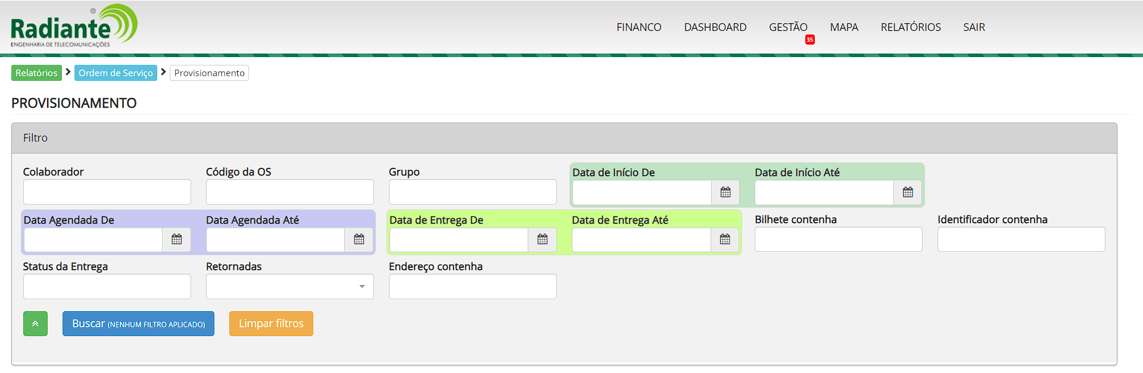1143x373 pixels.
Task: Open calendar for Data de Entrega Até
Action: click(x=724, y=239)
